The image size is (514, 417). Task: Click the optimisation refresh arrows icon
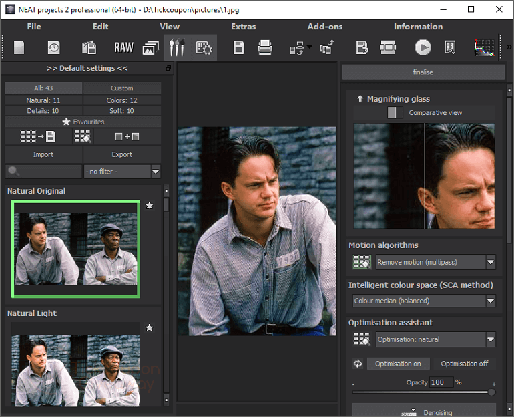click(358, 364)
